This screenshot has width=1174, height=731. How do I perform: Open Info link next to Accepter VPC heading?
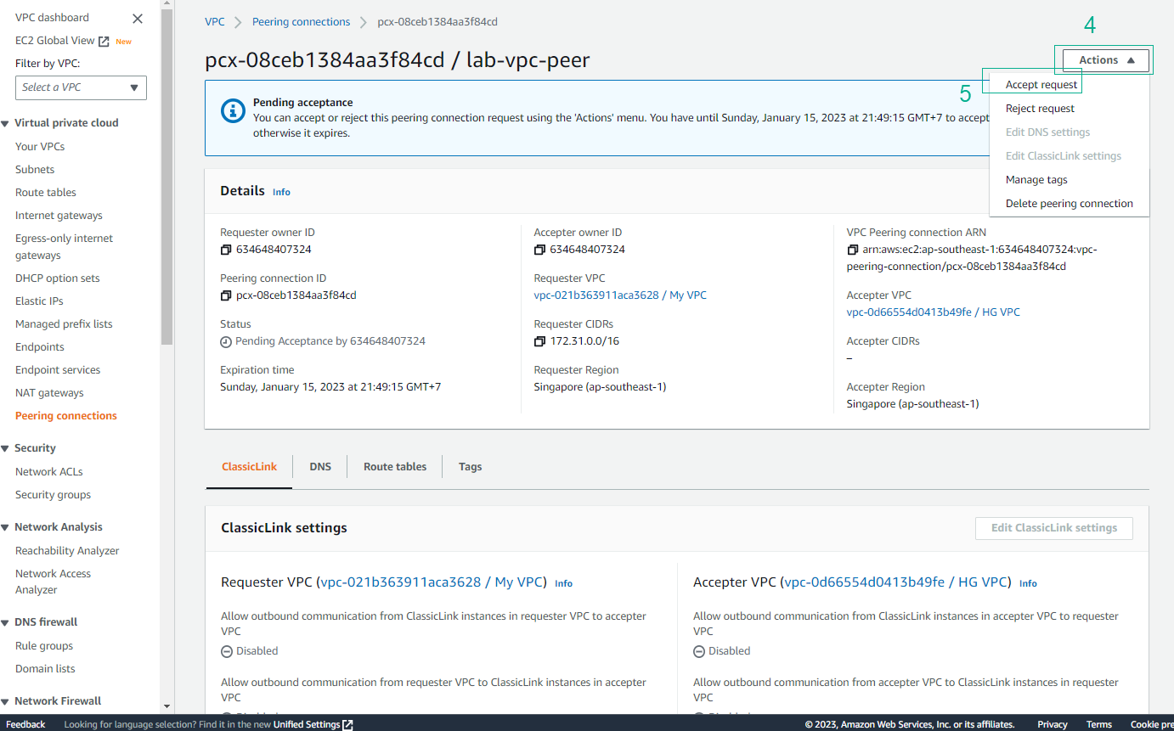[1028, 584]
